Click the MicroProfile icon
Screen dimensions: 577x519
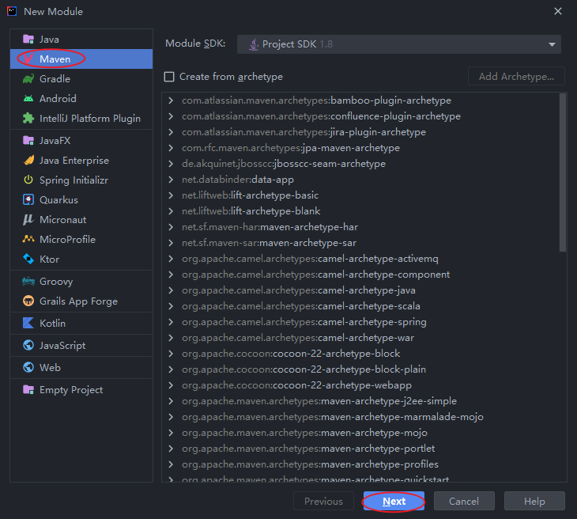(28, 240)
